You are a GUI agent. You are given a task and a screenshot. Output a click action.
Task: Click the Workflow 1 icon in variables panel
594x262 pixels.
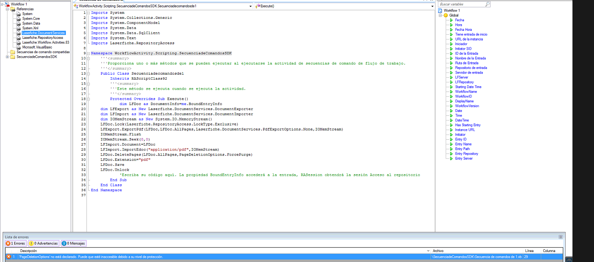[440, 10]
